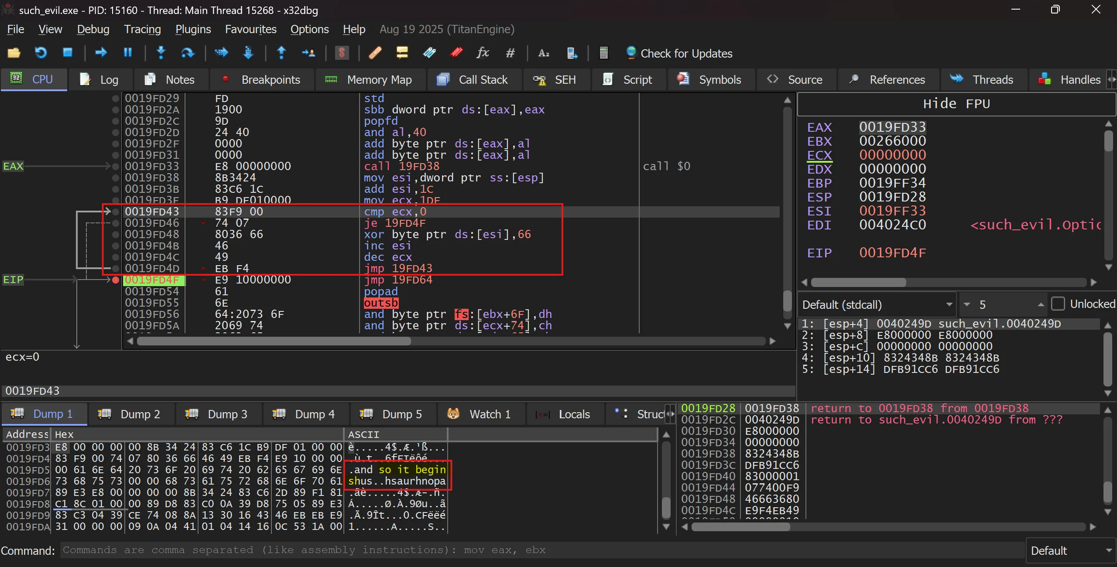Click the Hide FPU button
Image resolution: width=1117 pixels, height=567 pixels.
[956, 104]
